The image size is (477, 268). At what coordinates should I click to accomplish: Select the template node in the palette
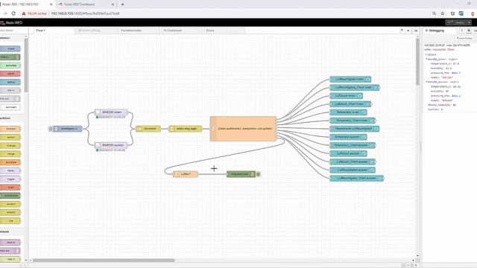point(10,162)
